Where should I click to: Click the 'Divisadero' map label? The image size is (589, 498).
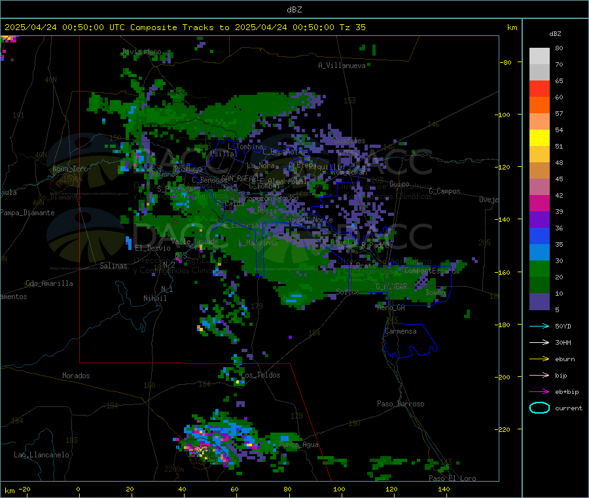point(141,52)
